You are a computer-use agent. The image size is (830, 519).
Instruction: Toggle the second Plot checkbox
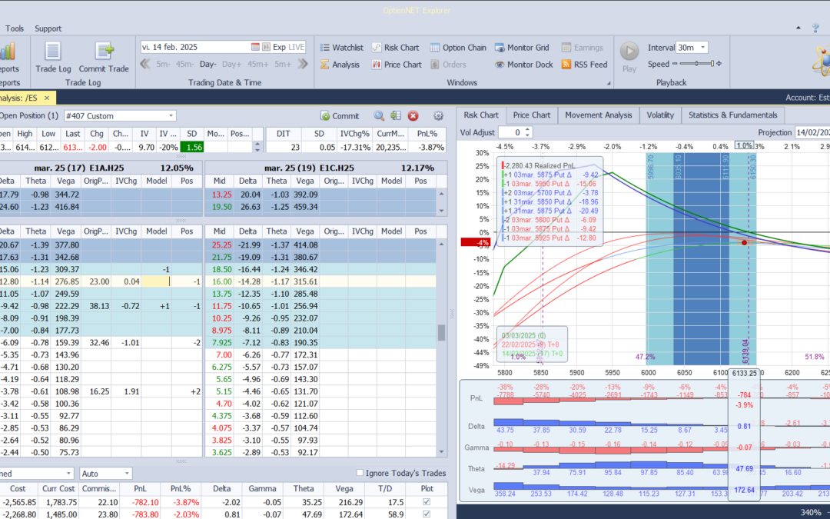coord(427,514)
